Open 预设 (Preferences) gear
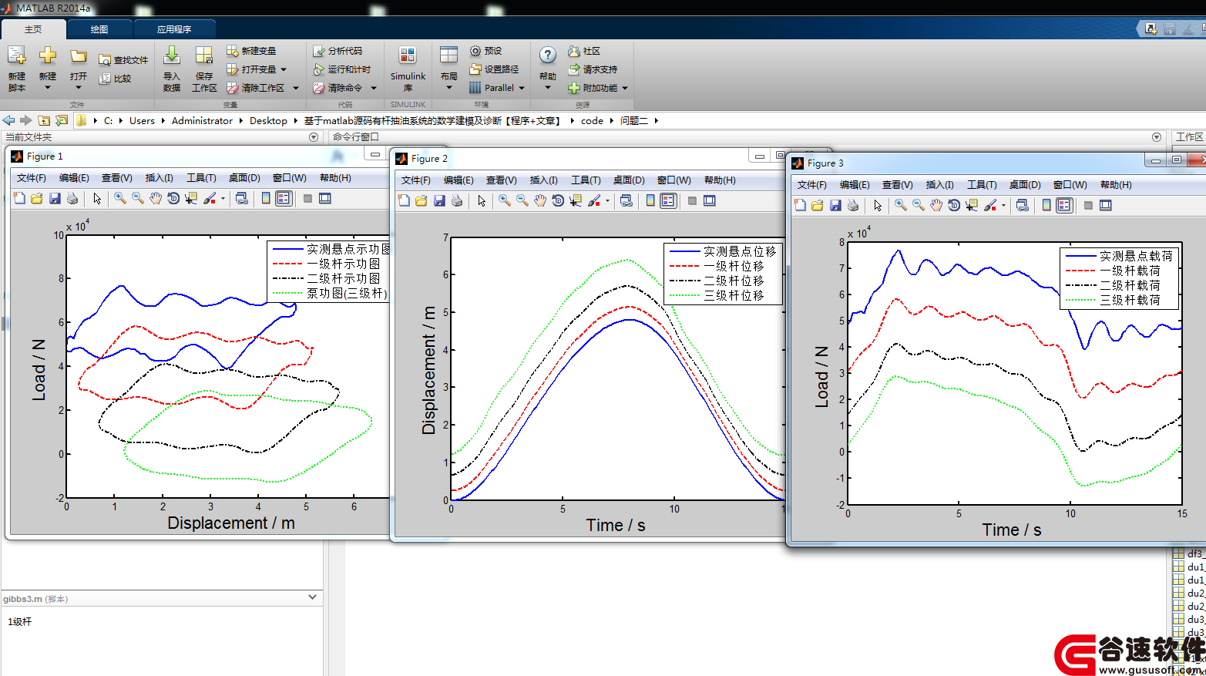Image resolution: width=1206 pixels, height=676 pixels. click(486, 51)
